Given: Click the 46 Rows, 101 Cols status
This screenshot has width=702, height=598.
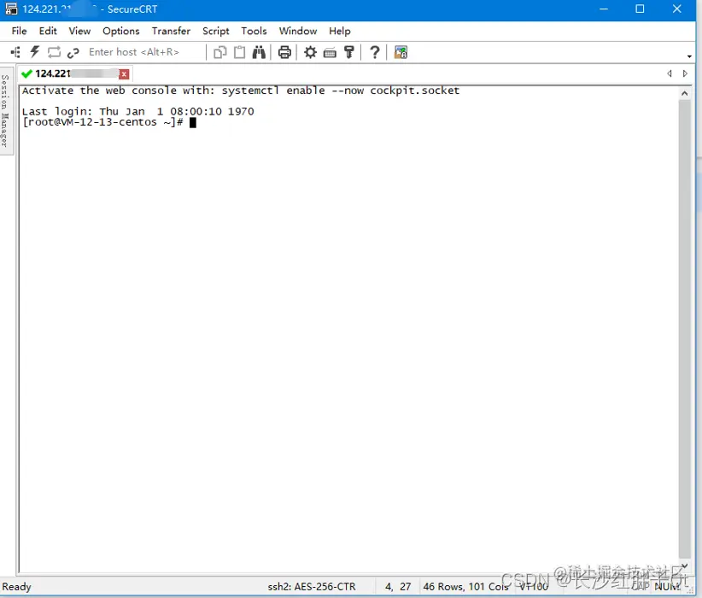Looking at the screenshot, I should point(465,586).
